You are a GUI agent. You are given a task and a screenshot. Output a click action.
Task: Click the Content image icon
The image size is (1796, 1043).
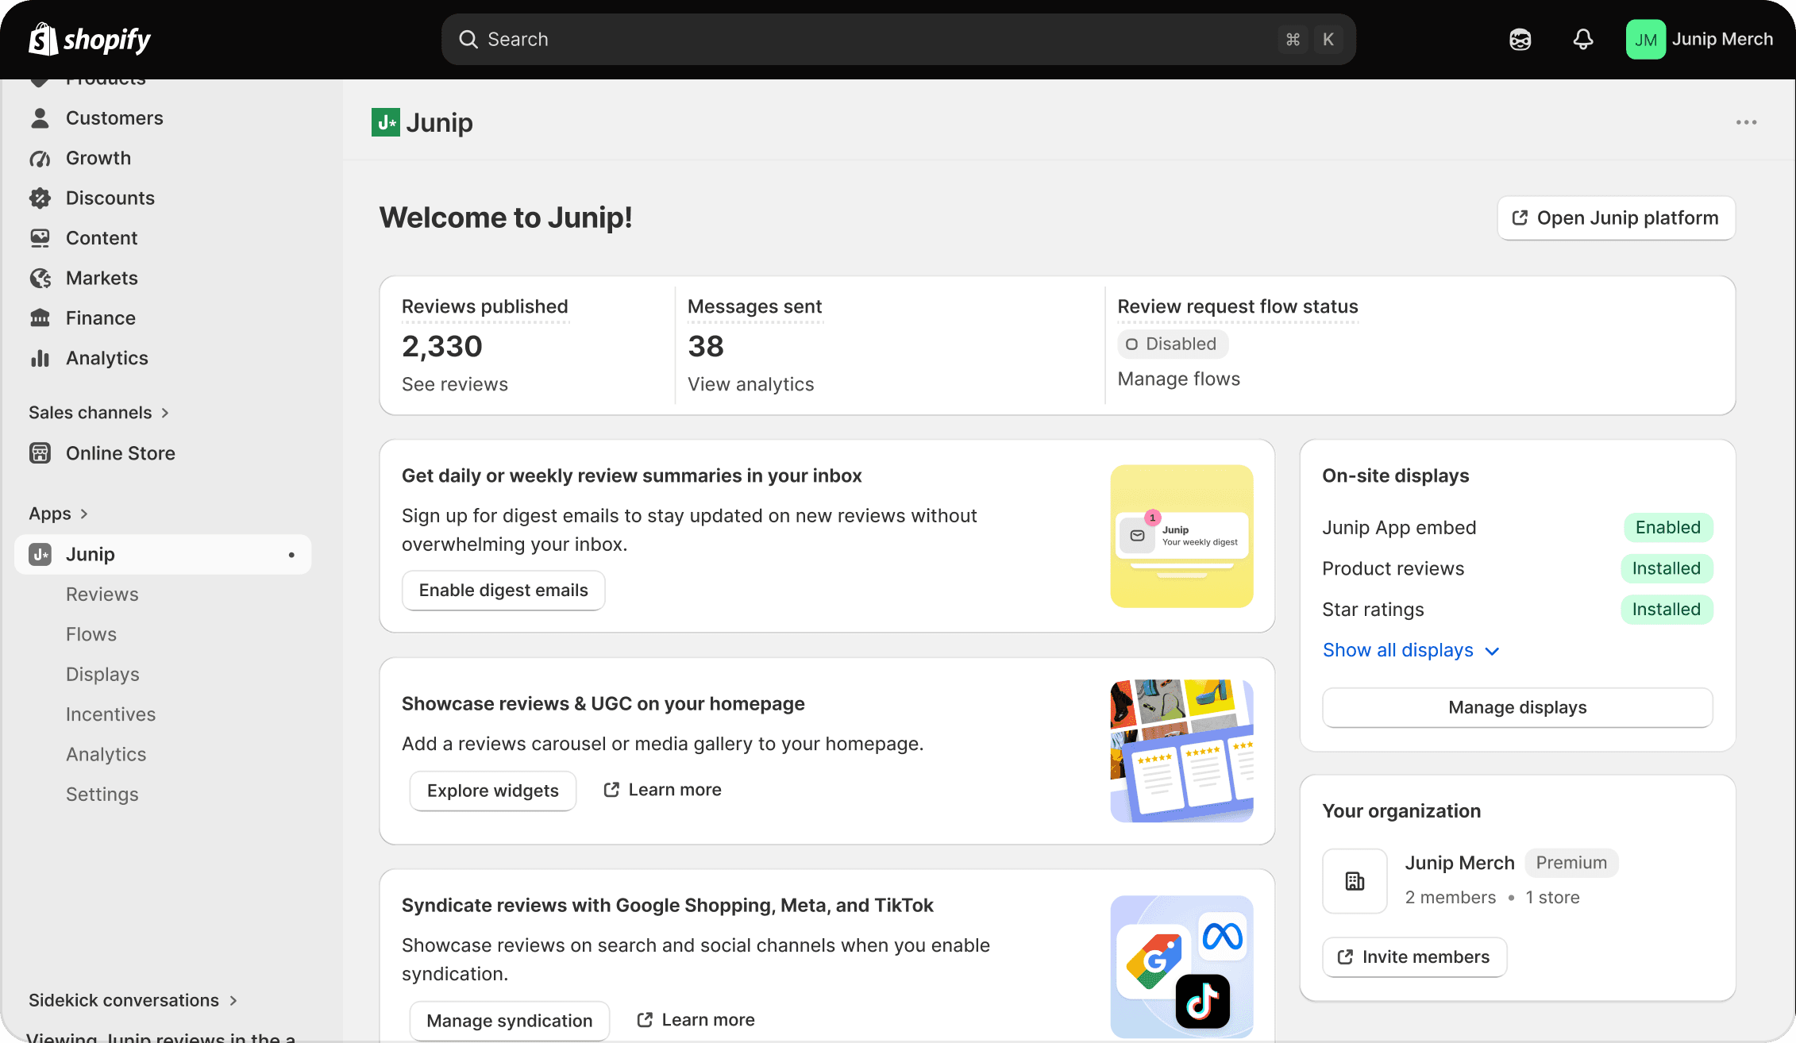pyautogui.click(x=40, y=238)
